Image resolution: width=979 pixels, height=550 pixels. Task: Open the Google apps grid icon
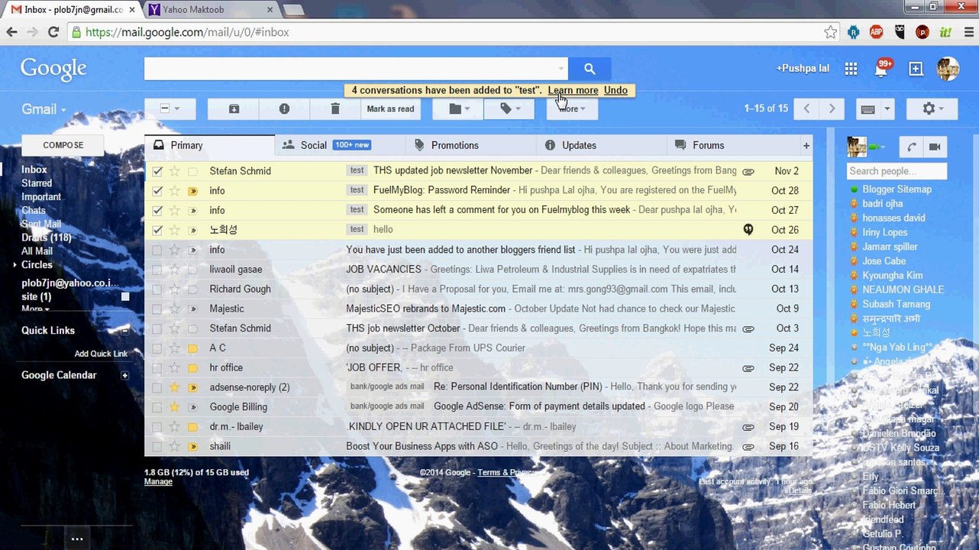851,69
